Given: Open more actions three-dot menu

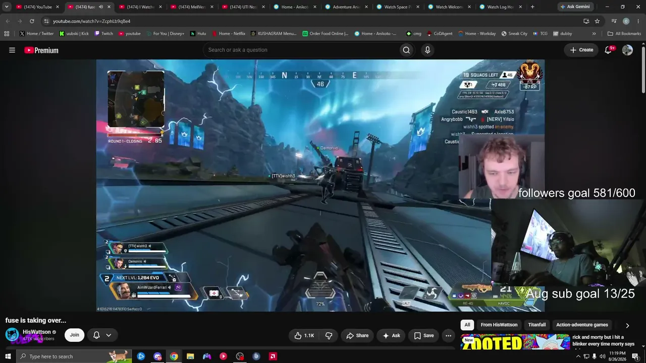Looking at the screenshot, I should [448, 335].
